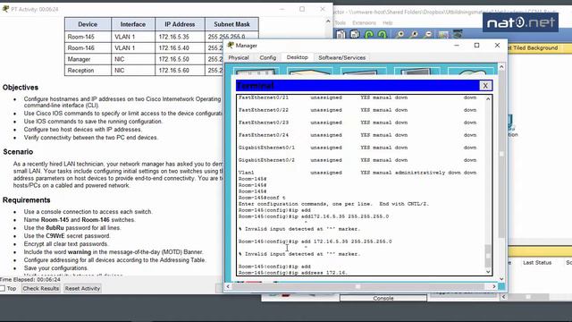
Task: Click the Manager cell in addressing table
Action: point(88,59)
